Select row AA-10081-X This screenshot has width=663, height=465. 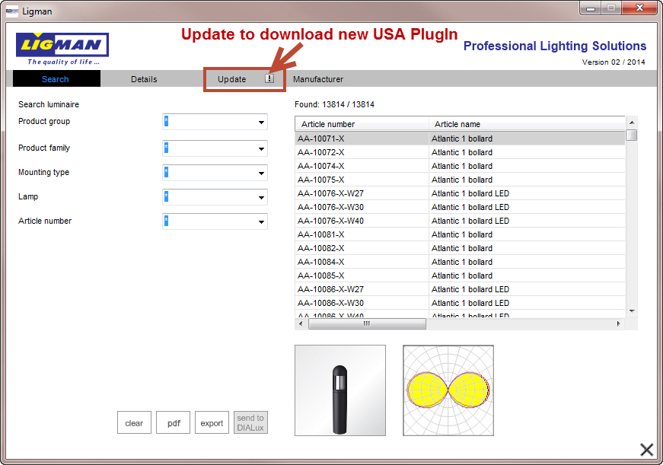[x=460, y=234]
